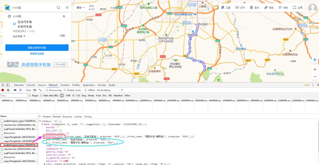319x165 pixels.
Task: Collapse the busline_list node
Action: click(x=44, y=137)
